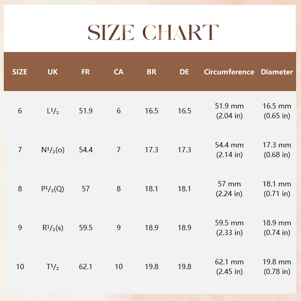
Task: Click the DE column header
Action: (184, 72)
